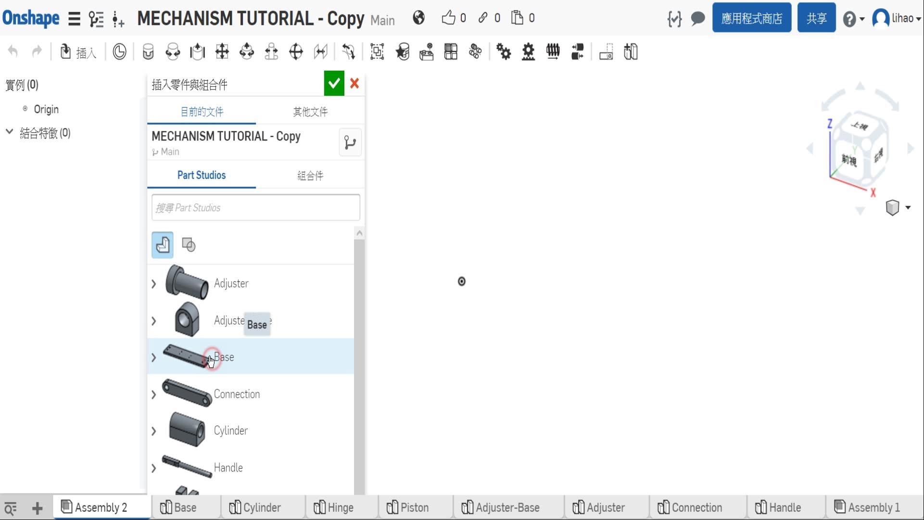The height and width of the screenshot is (520, 924).
Task: Confirm insert with green checkmark
Action: click(334, 84)
